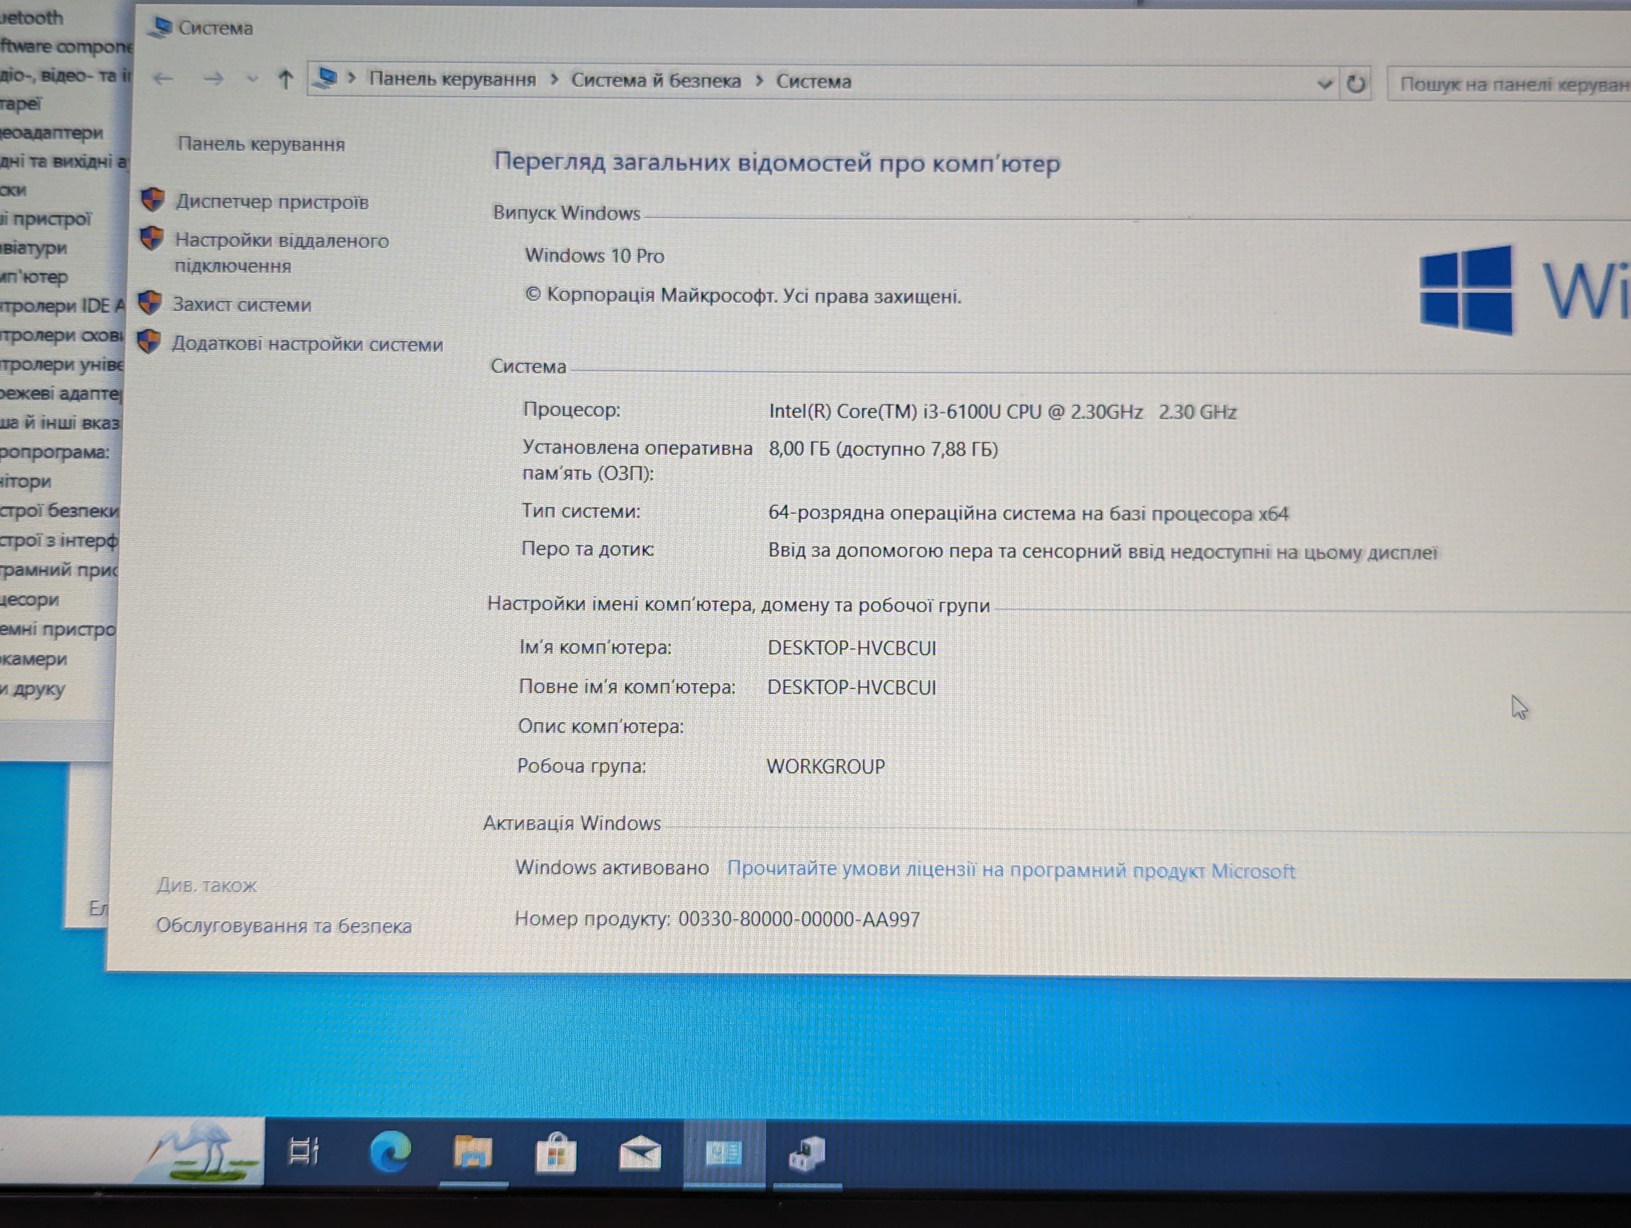Select 'Мікропрограма:' node in Device Manager

(x=54, y=452)
